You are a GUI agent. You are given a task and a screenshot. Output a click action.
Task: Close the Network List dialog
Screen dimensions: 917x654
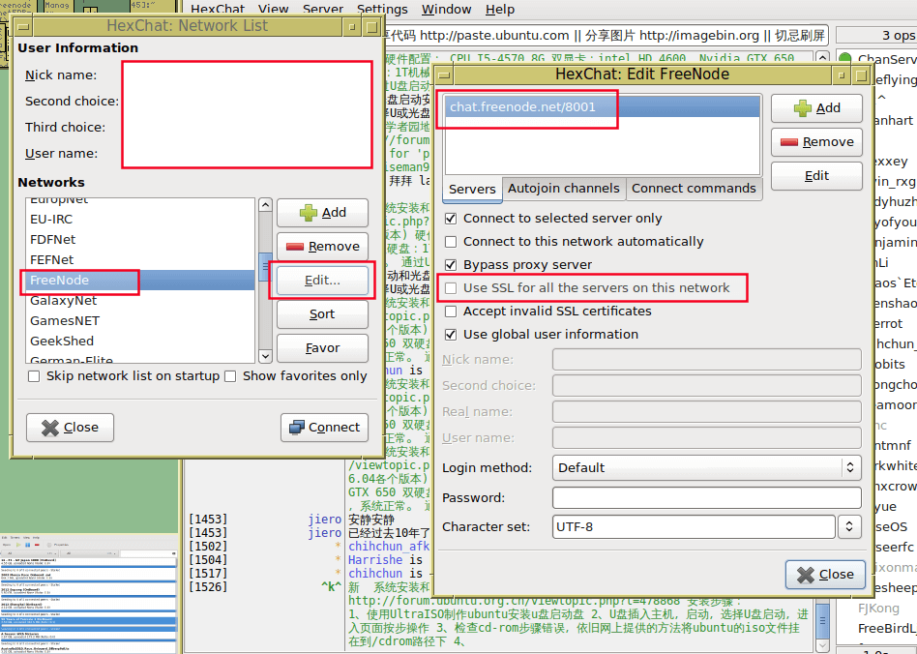point(71,428)
